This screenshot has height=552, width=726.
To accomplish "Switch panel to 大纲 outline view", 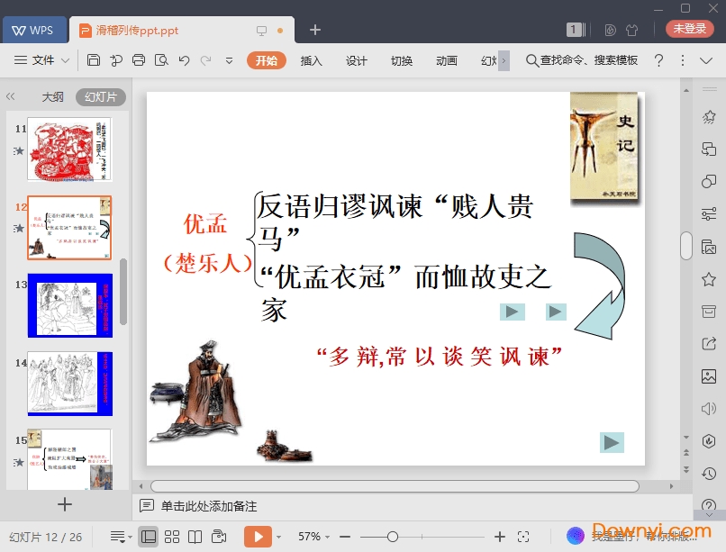I will [53, 96].
